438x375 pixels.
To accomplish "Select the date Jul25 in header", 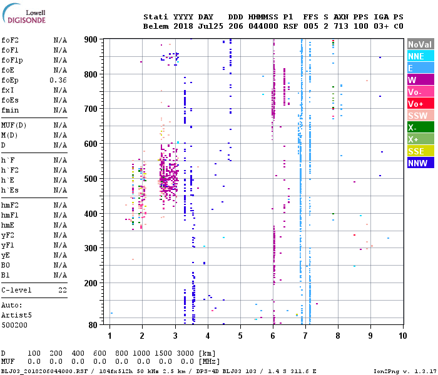I will [x=211, y=26].
